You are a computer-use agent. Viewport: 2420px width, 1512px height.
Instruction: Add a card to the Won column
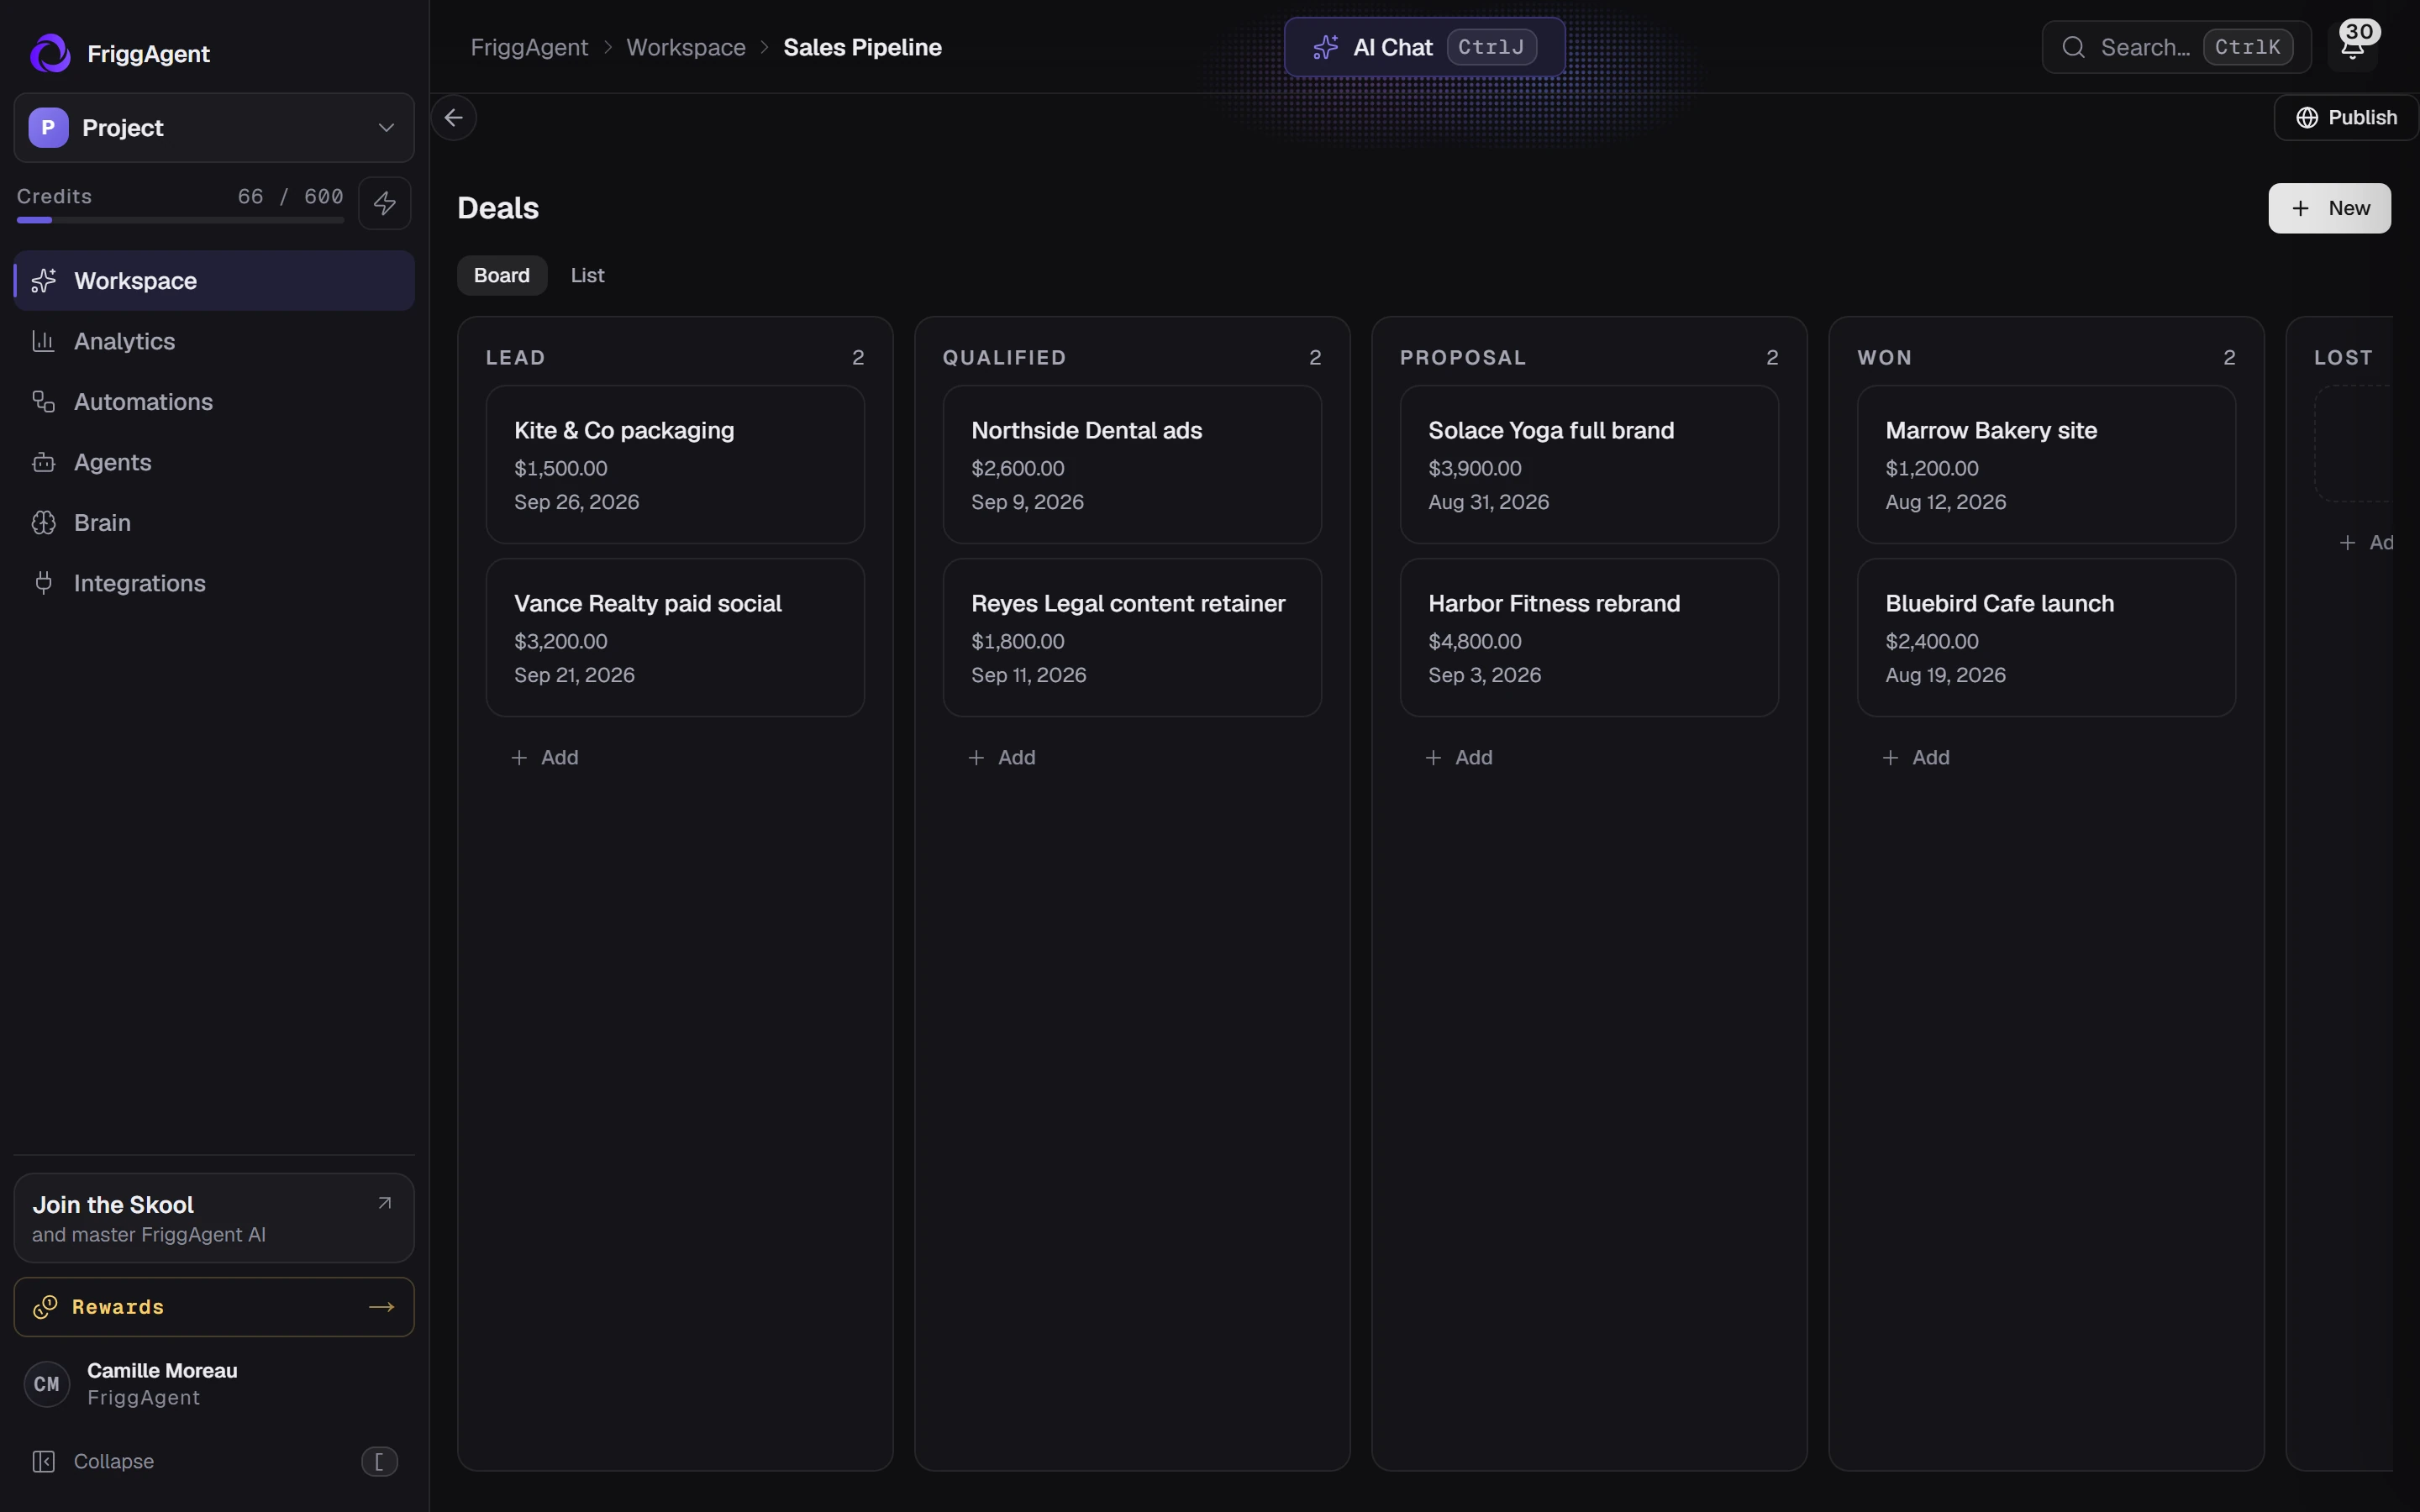[1916, 758]
